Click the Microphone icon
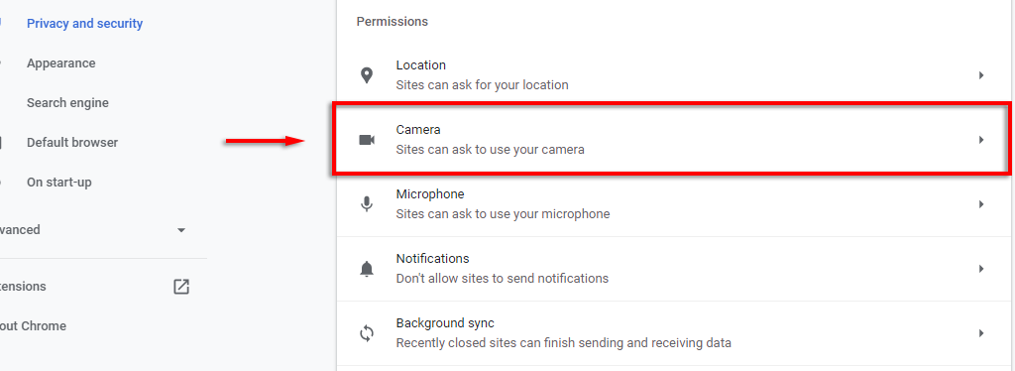Viewport: 1015px width, 371px height. [367, 204]
